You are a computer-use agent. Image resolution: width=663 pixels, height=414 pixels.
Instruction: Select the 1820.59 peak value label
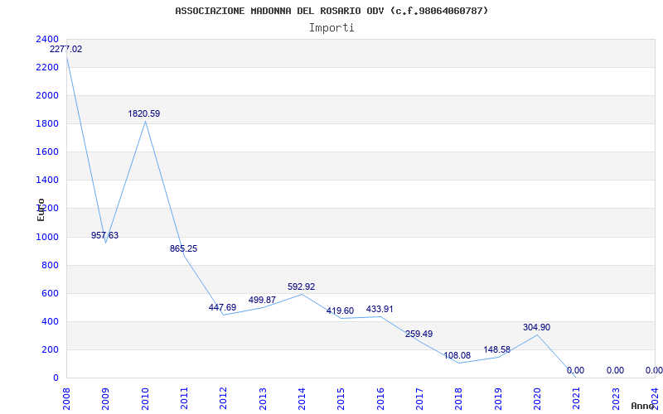pos(144,113)
